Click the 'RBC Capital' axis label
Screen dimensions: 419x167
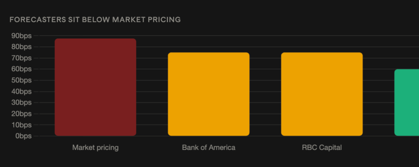pos(322,147)
